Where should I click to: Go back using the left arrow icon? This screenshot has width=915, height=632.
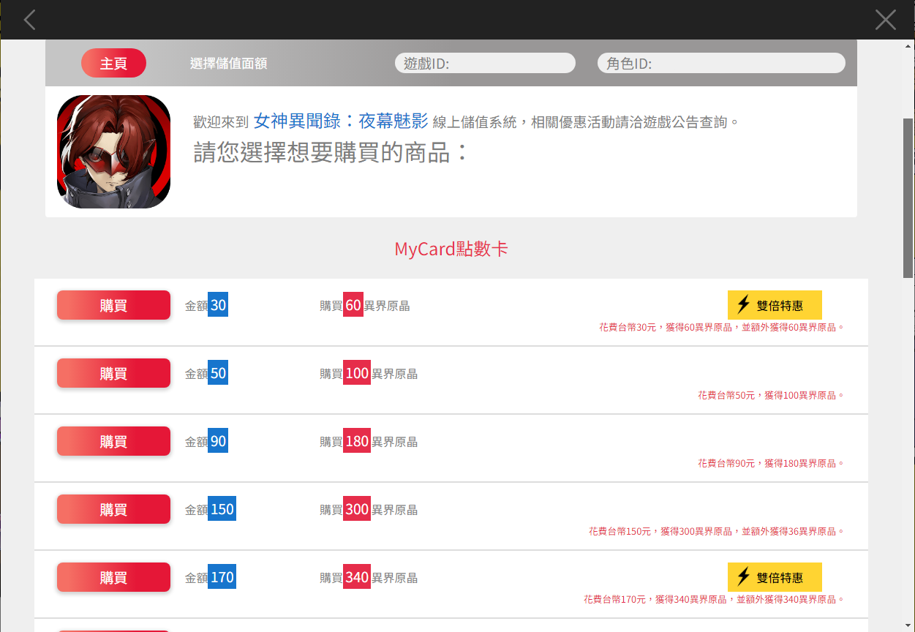pyautogui.click(x=29, y=20)
